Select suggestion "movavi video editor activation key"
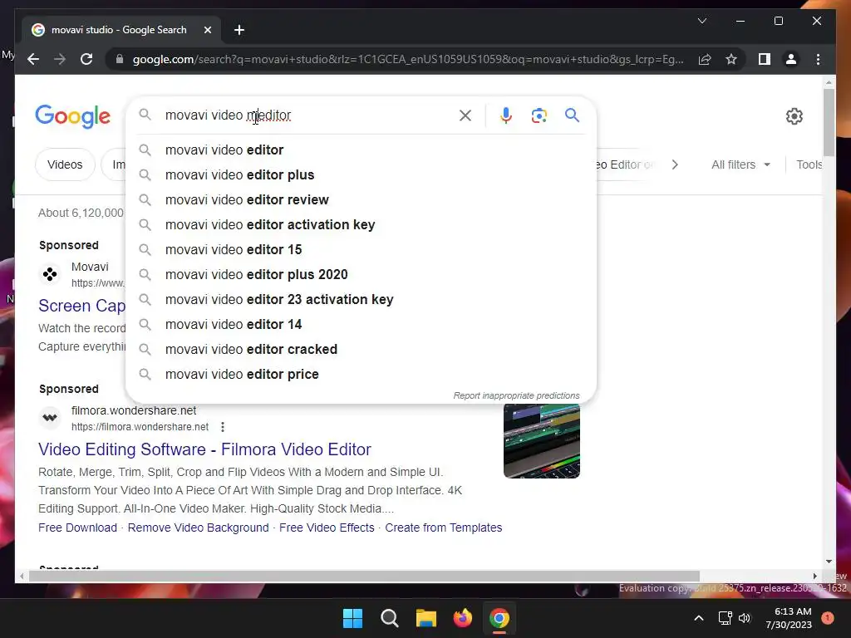 click(361, 224)
